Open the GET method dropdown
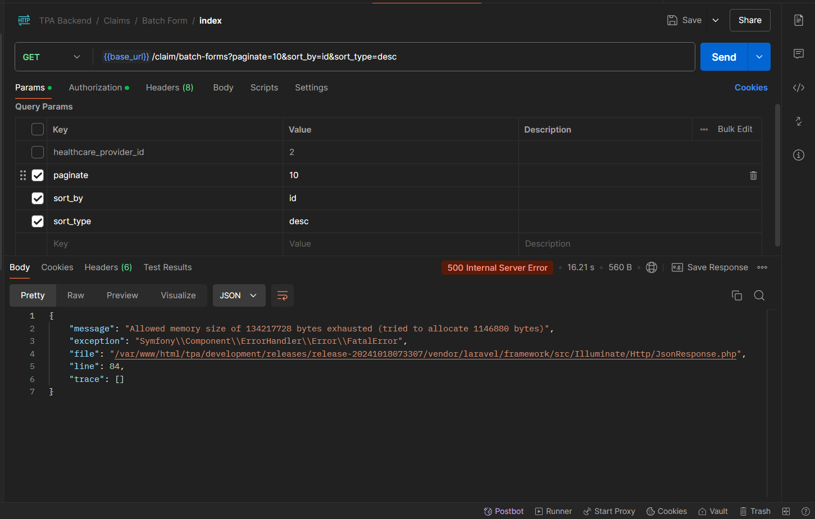 52,57
